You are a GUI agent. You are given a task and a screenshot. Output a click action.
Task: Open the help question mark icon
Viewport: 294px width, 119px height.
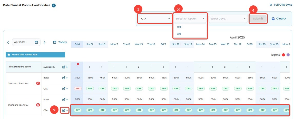pos(54,5)
